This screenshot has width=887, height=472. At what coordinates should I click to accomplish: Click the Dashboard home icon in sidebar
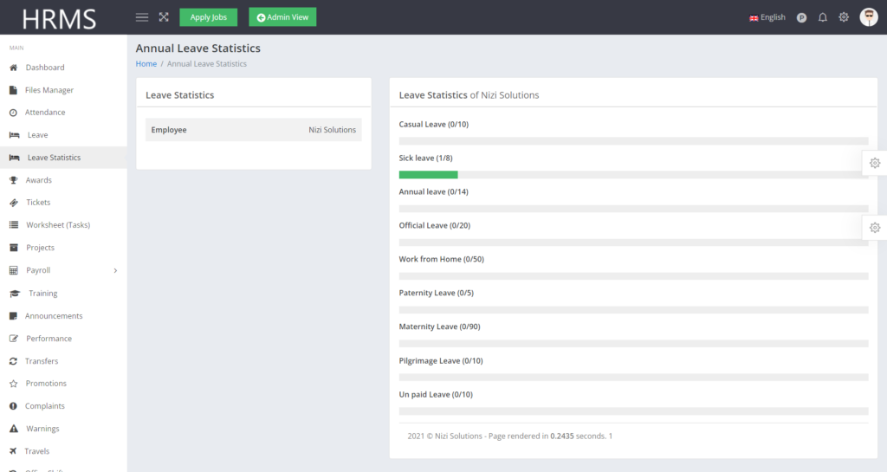[x=14, y=68]
